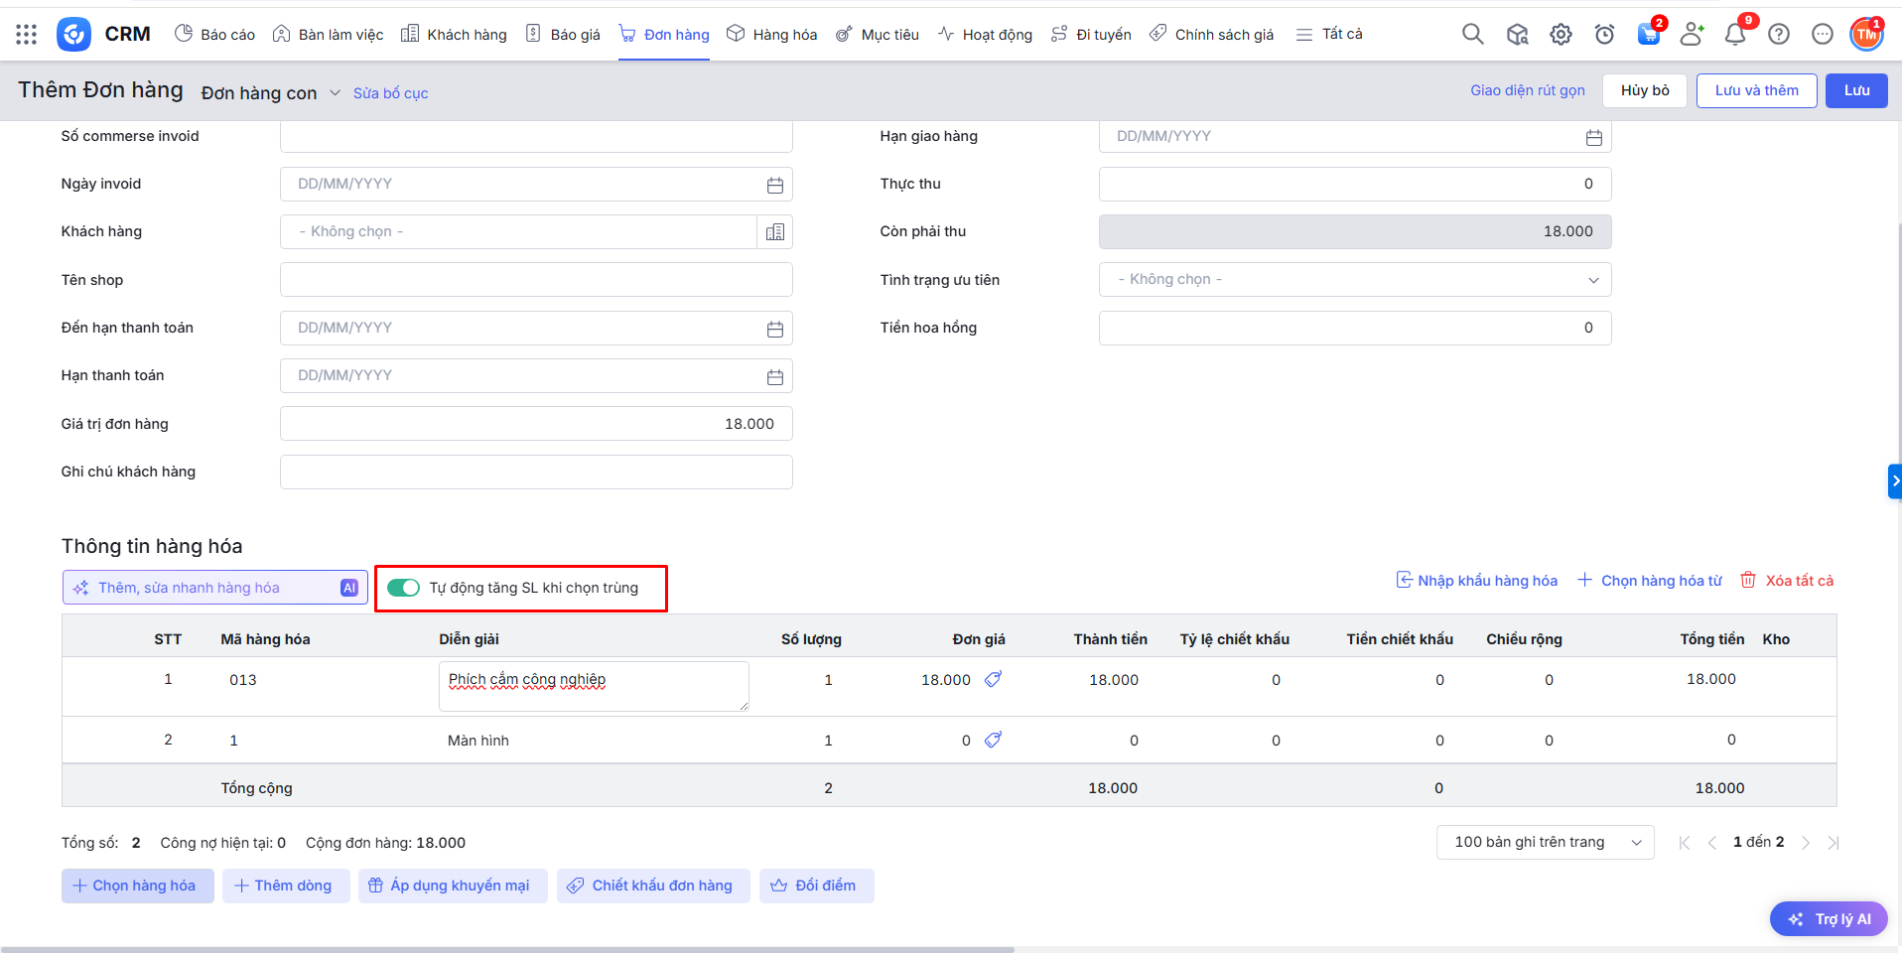Open the search magnifier icon

click(x=1472, y=35)
